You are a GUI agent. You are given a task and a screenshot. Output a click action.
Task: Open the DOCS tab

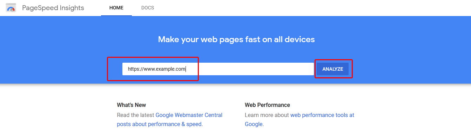[148, 8]
